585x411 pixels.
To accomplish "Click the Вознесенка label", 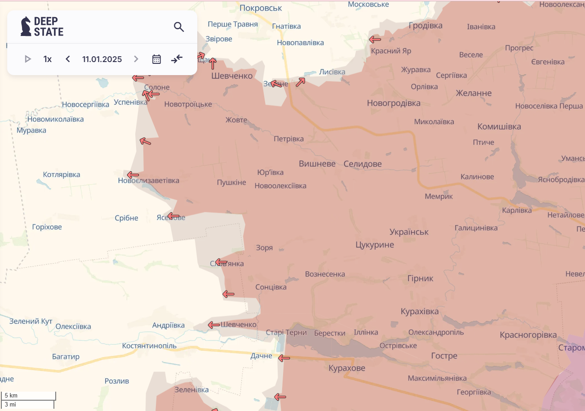I will point(325,274).
